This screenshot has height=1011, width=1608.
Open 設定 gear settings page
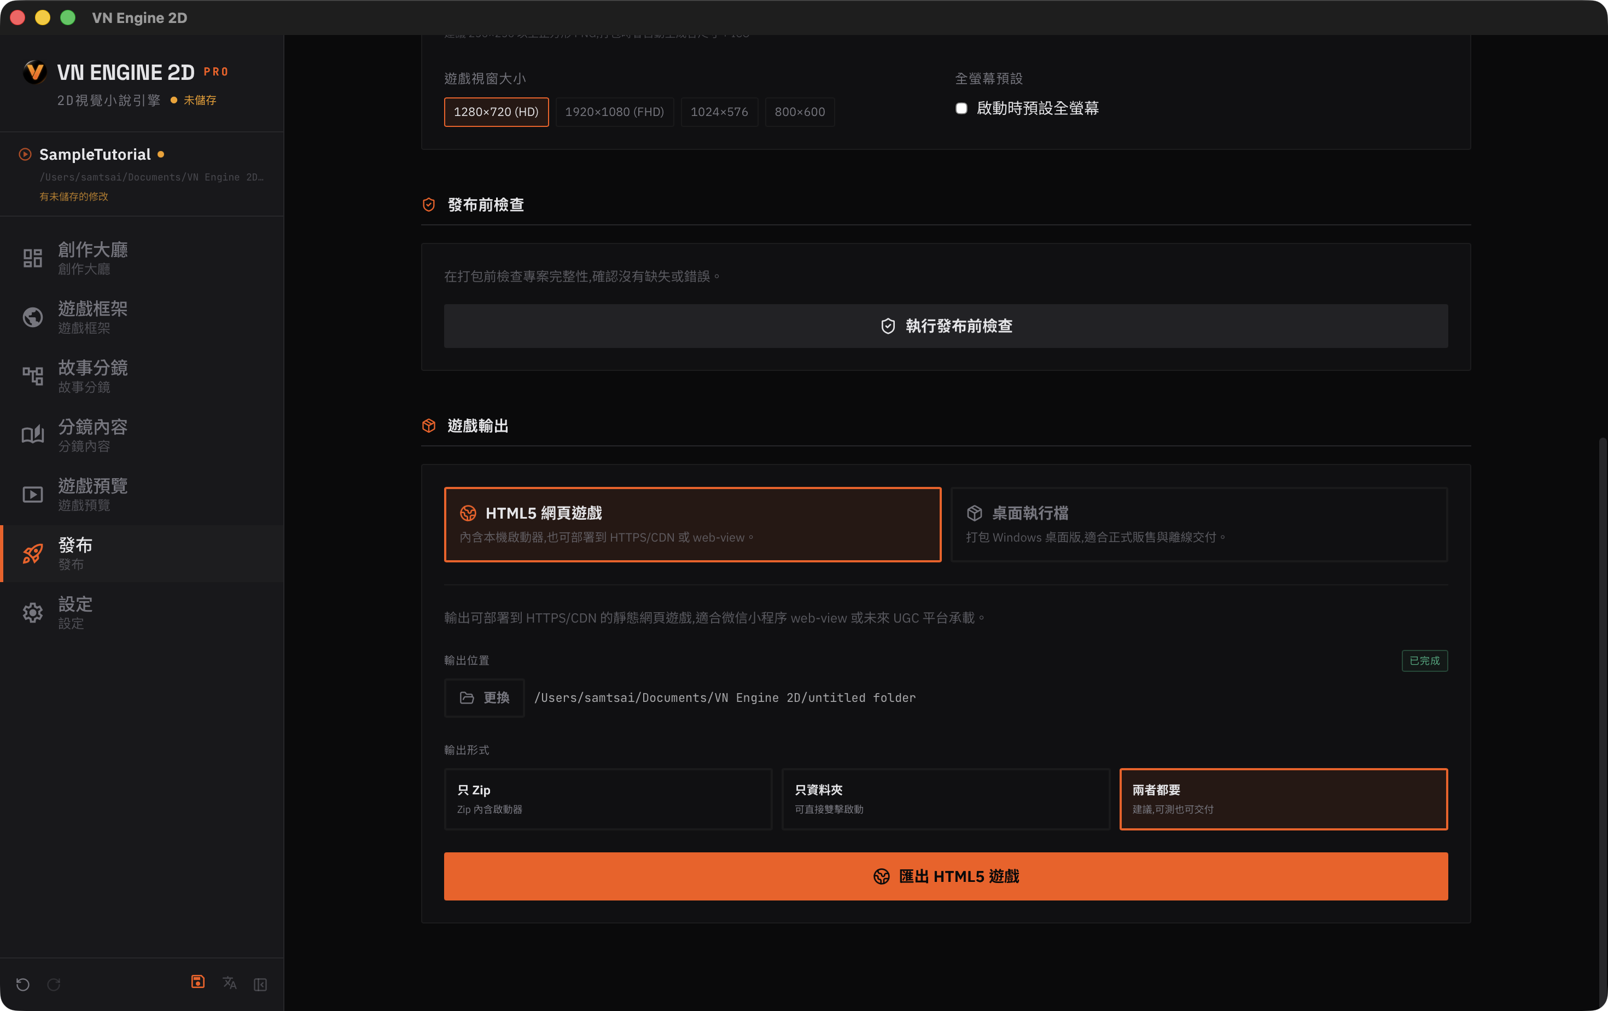(142, 612)
